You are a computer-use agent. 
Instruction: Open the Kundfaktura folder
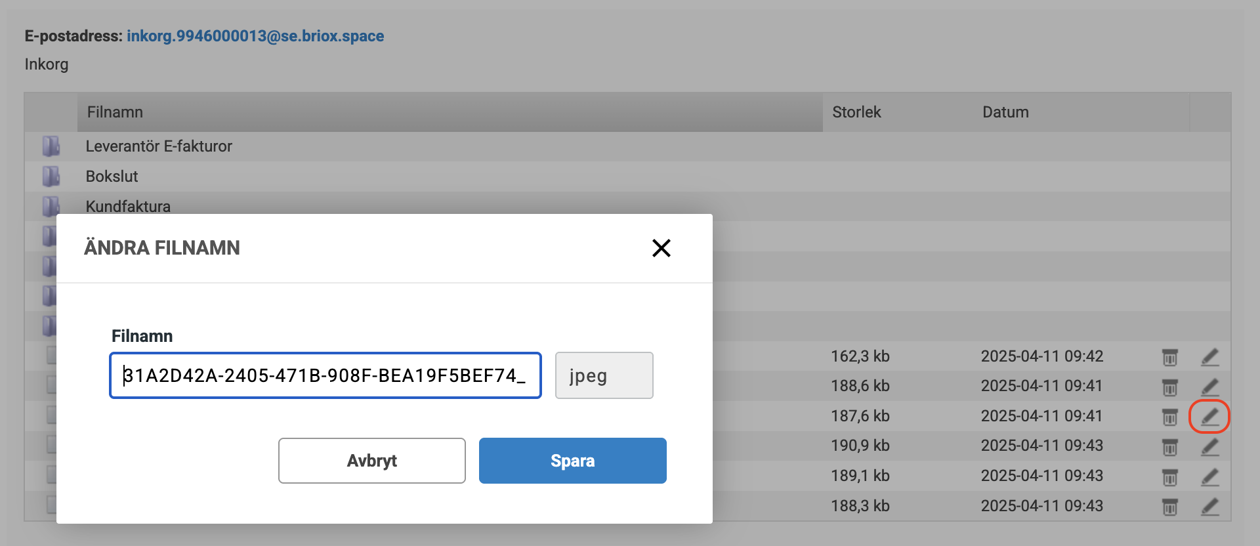click(x=128, y=207)
